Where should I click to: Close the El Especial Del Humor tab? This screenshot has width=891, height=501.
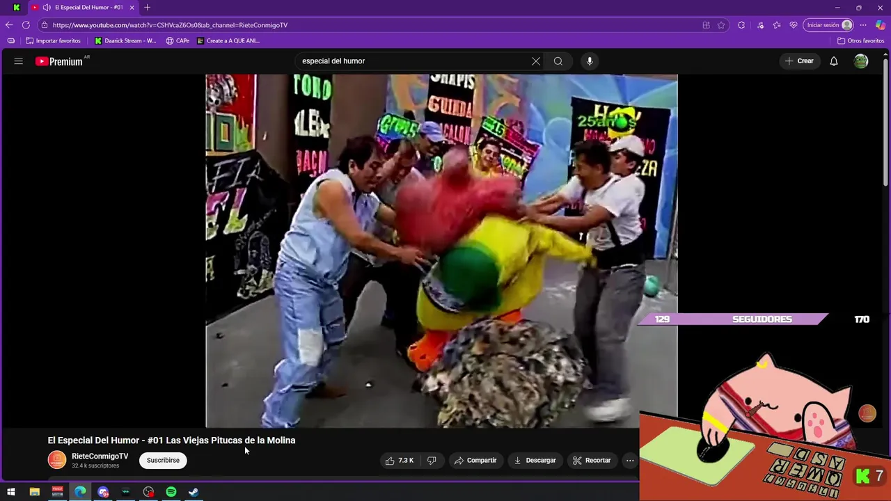point(132,8)
